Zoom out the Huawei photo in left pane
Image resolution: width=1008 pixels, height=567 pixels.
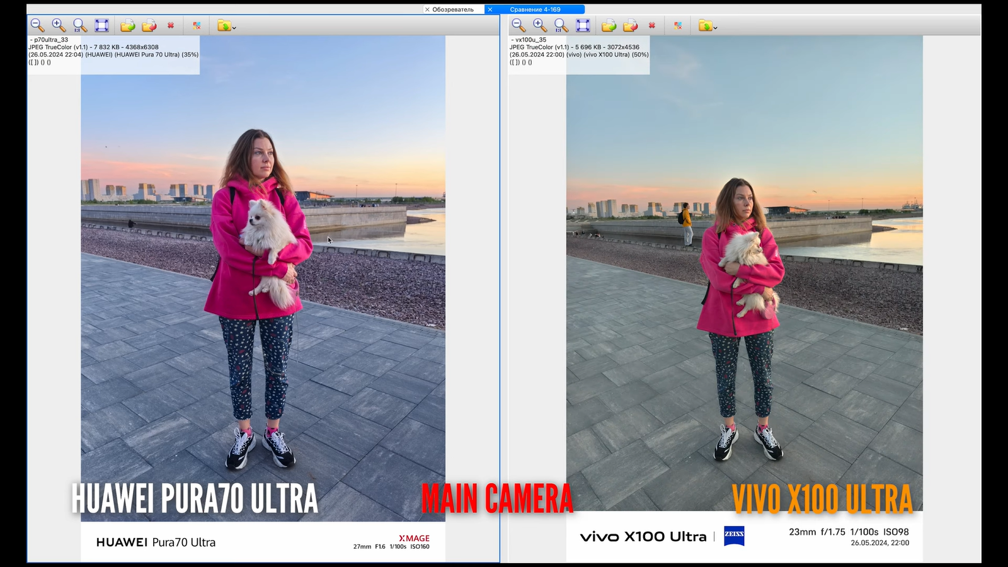pyautogui.click(x=37, y=25)
